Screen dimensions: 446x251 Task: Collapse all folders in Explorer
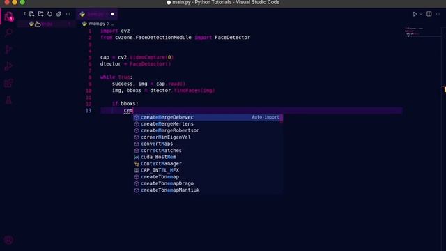pos(59,14)
